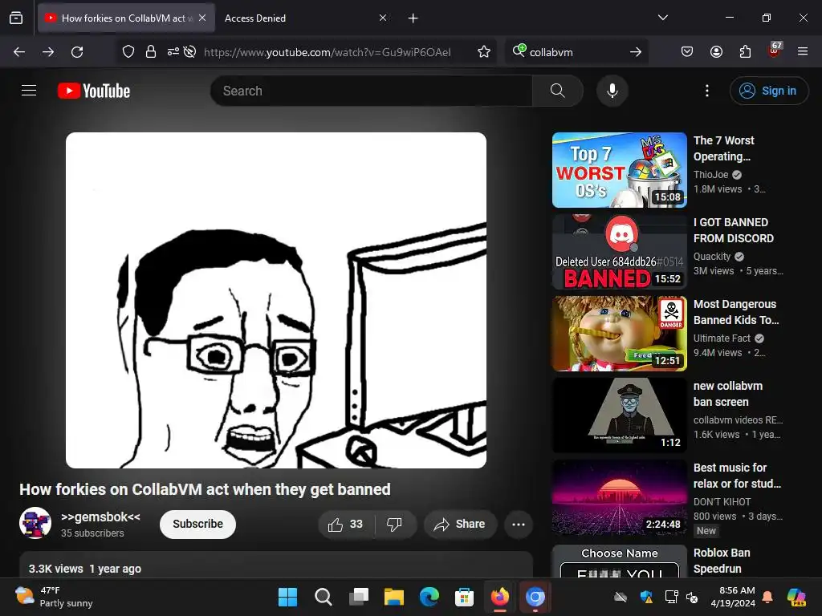
Task: Dislike this video
Action: (395, 525)
